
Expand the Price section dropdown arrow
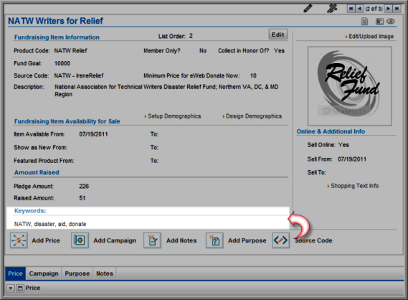11,289
